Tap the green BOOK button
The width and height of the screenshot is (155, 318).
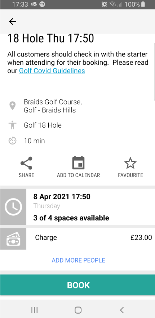coord(77,285)
